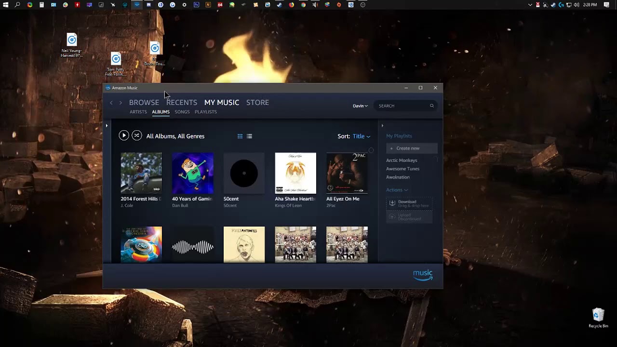Screen dimensions: 617x347
Task: Click the Dan Bull artist name
Action: tap(180, 206)
